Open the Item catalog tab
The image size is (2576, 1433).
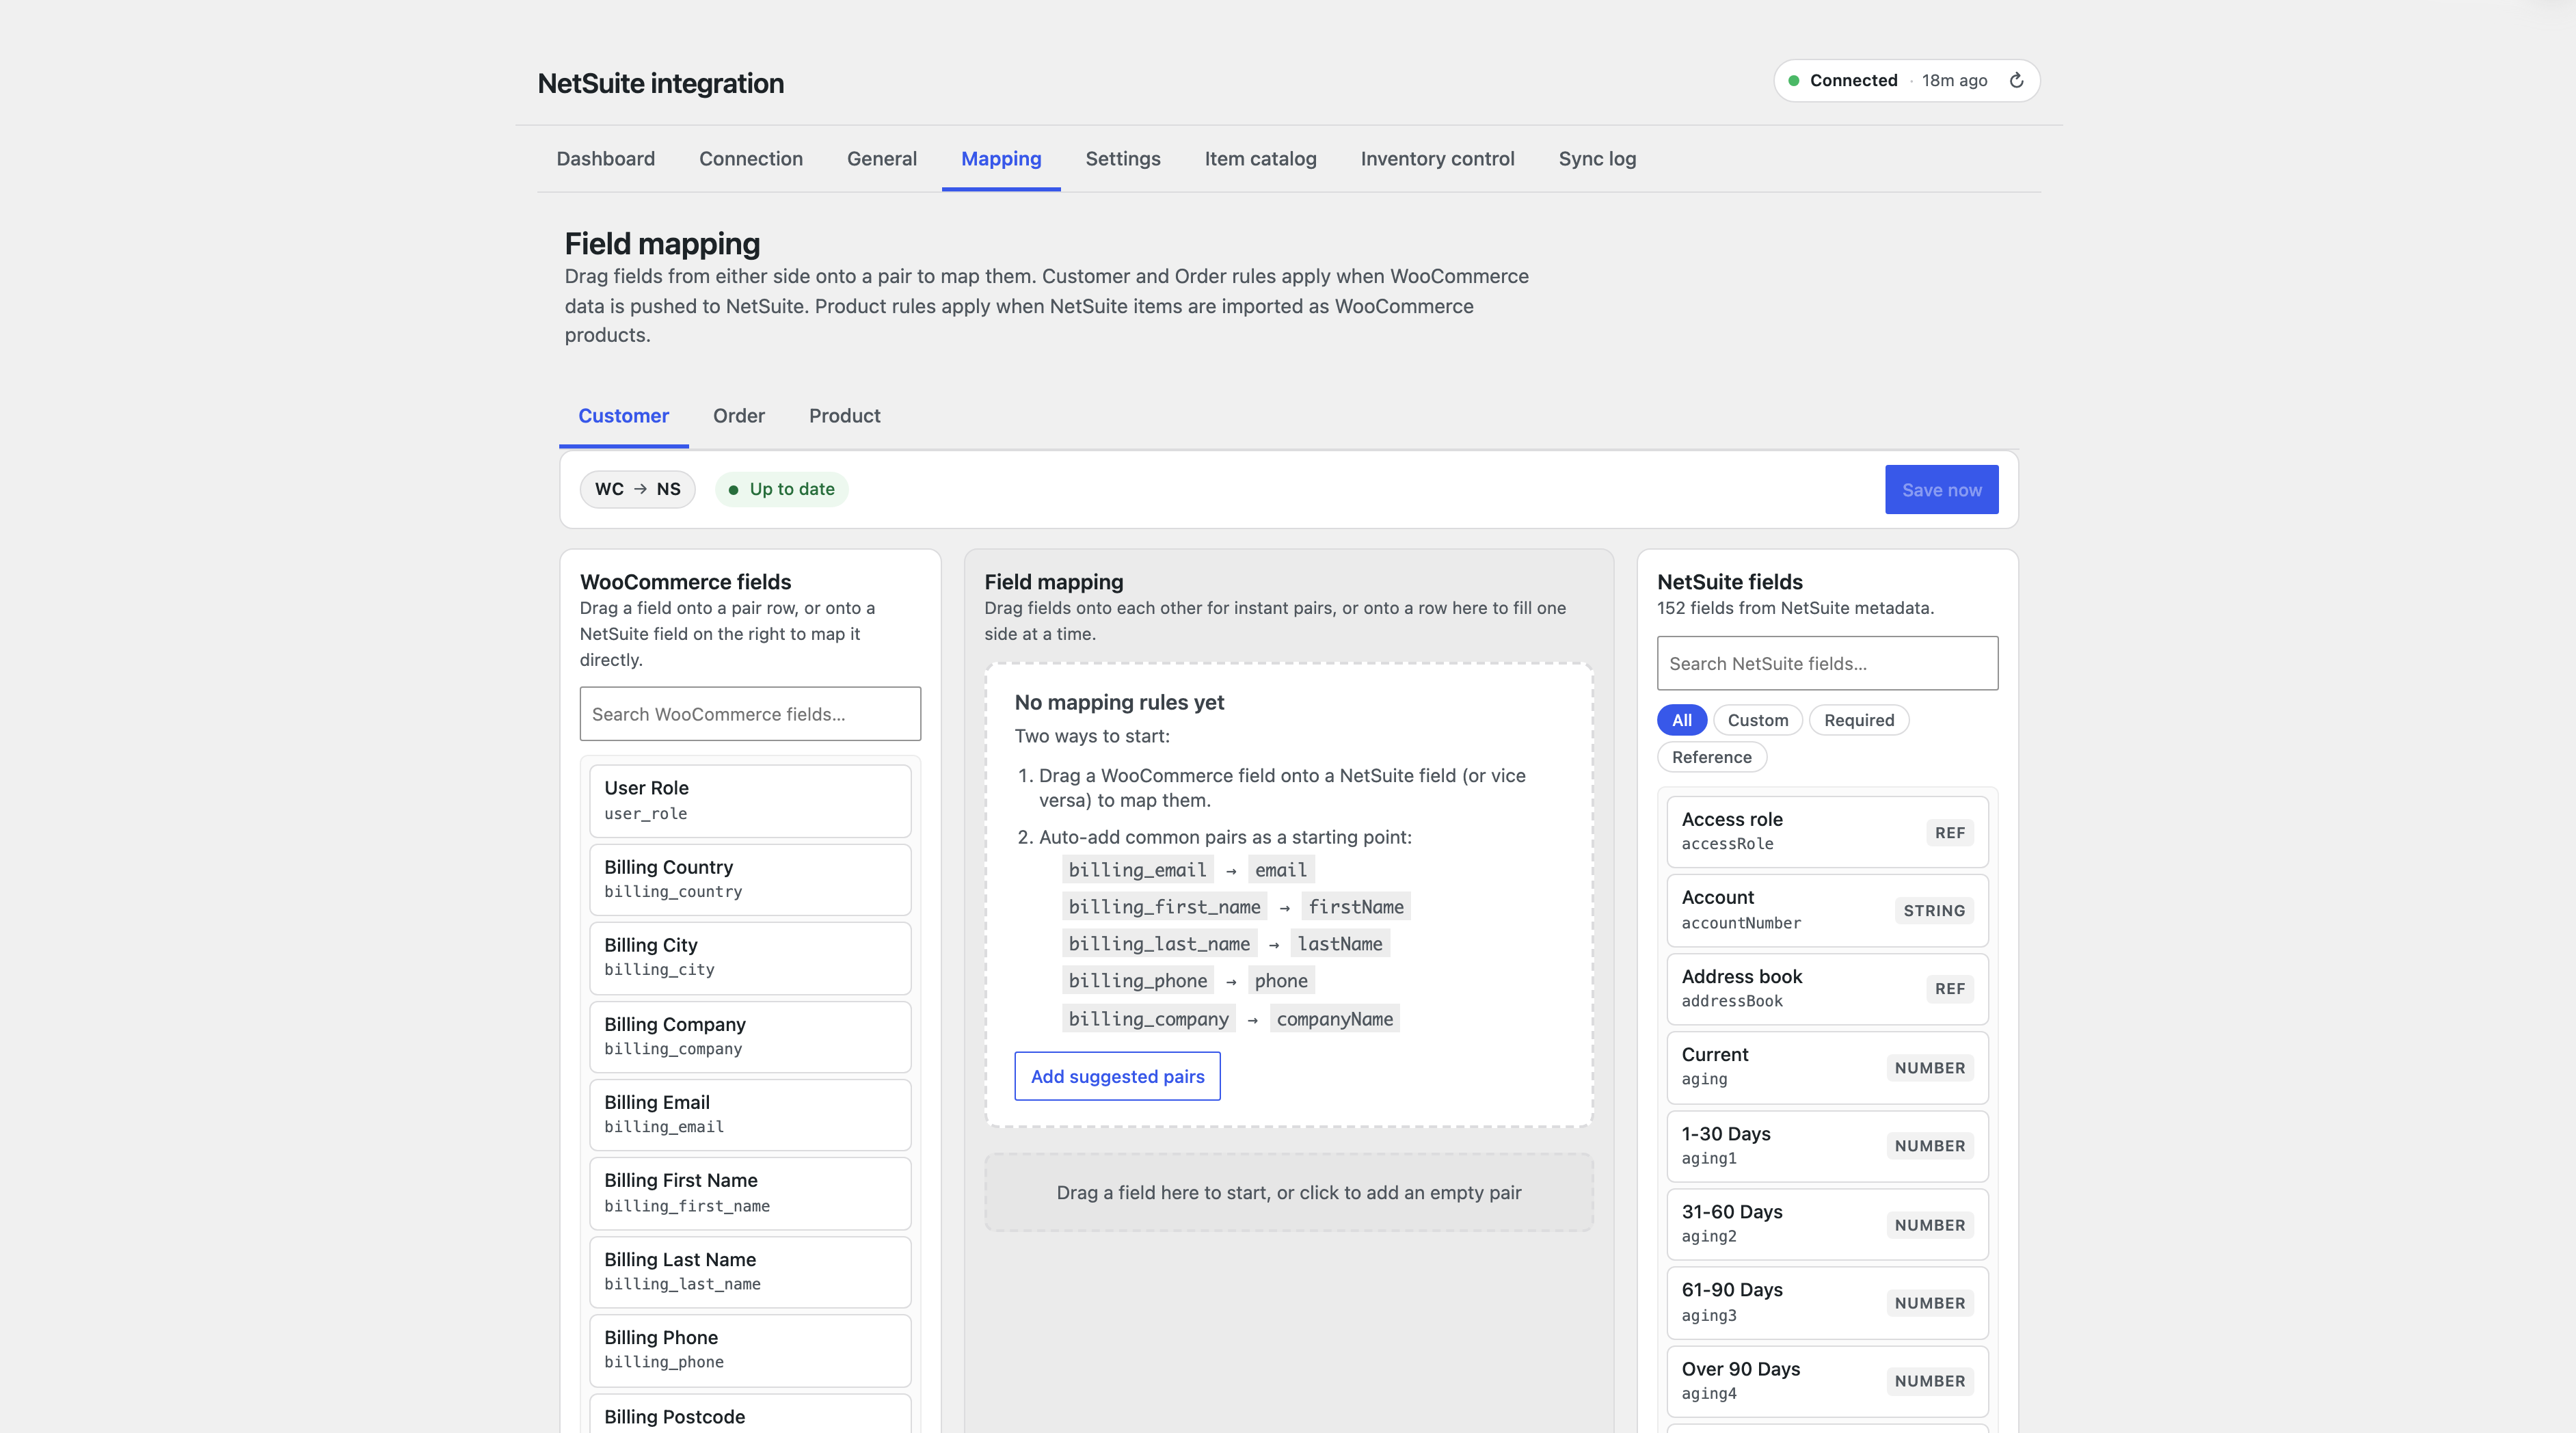click(x=1260, y=159)
